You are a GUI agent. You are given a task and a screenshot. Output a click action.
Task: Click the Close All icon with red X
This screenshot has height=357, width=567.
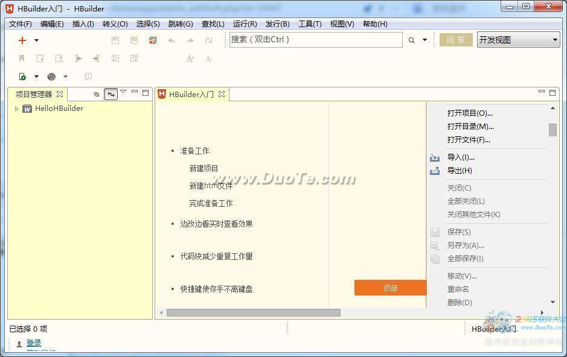coord(153,40)
